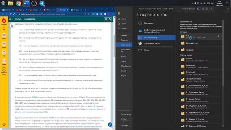Click the Windows Start button
The image size is (231, 130).
click(3, 3)
